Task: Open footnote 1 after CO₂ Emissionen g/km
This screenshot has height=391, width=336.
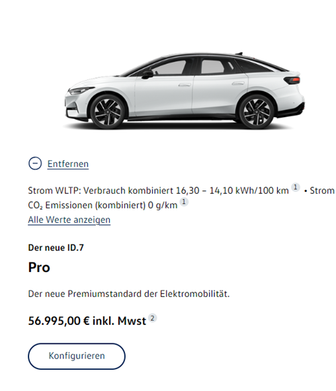Action: 184,202
